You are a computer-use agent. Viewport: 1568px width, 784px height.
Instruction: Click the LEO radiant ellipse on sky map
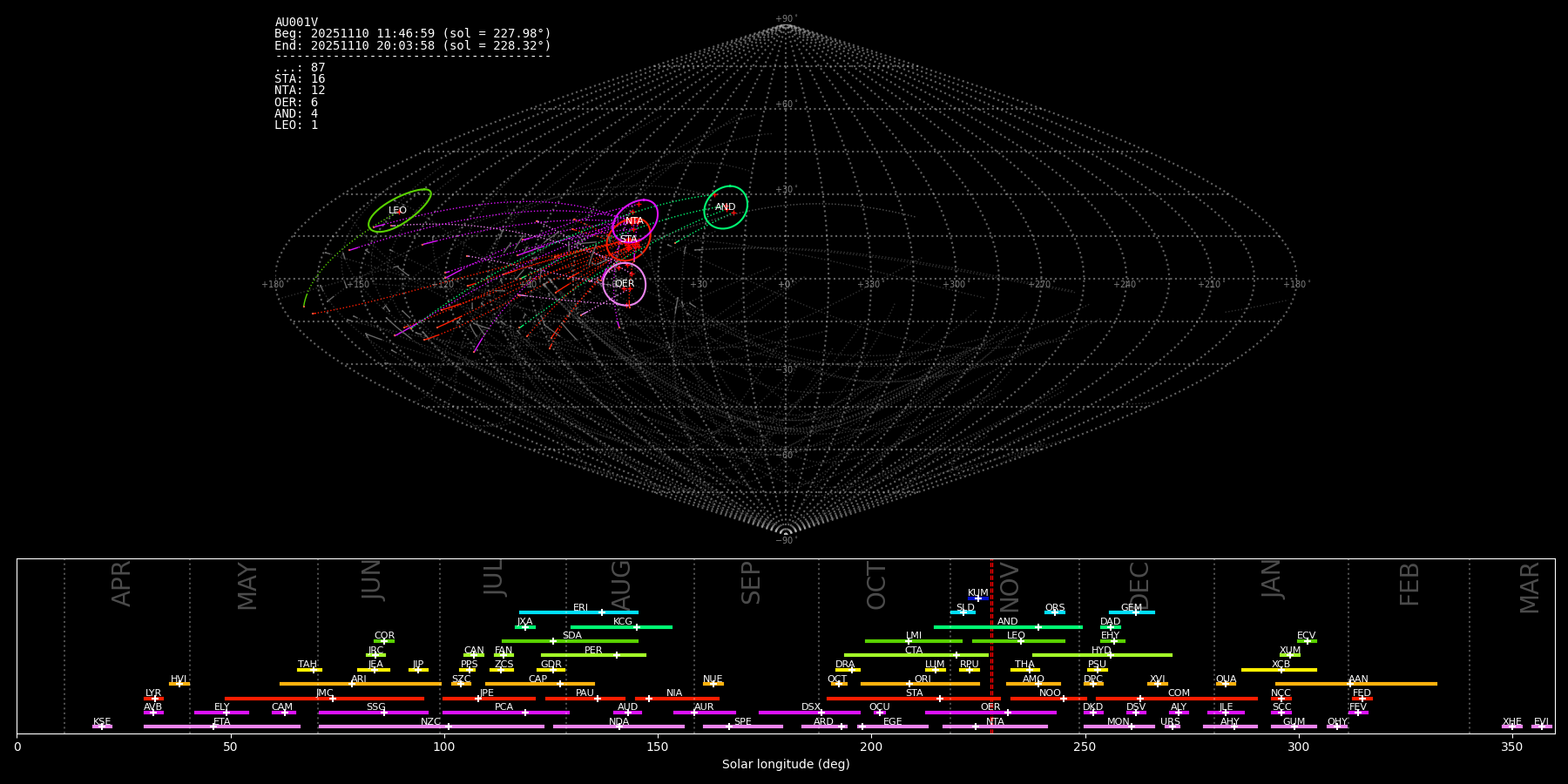pos(399,211)
